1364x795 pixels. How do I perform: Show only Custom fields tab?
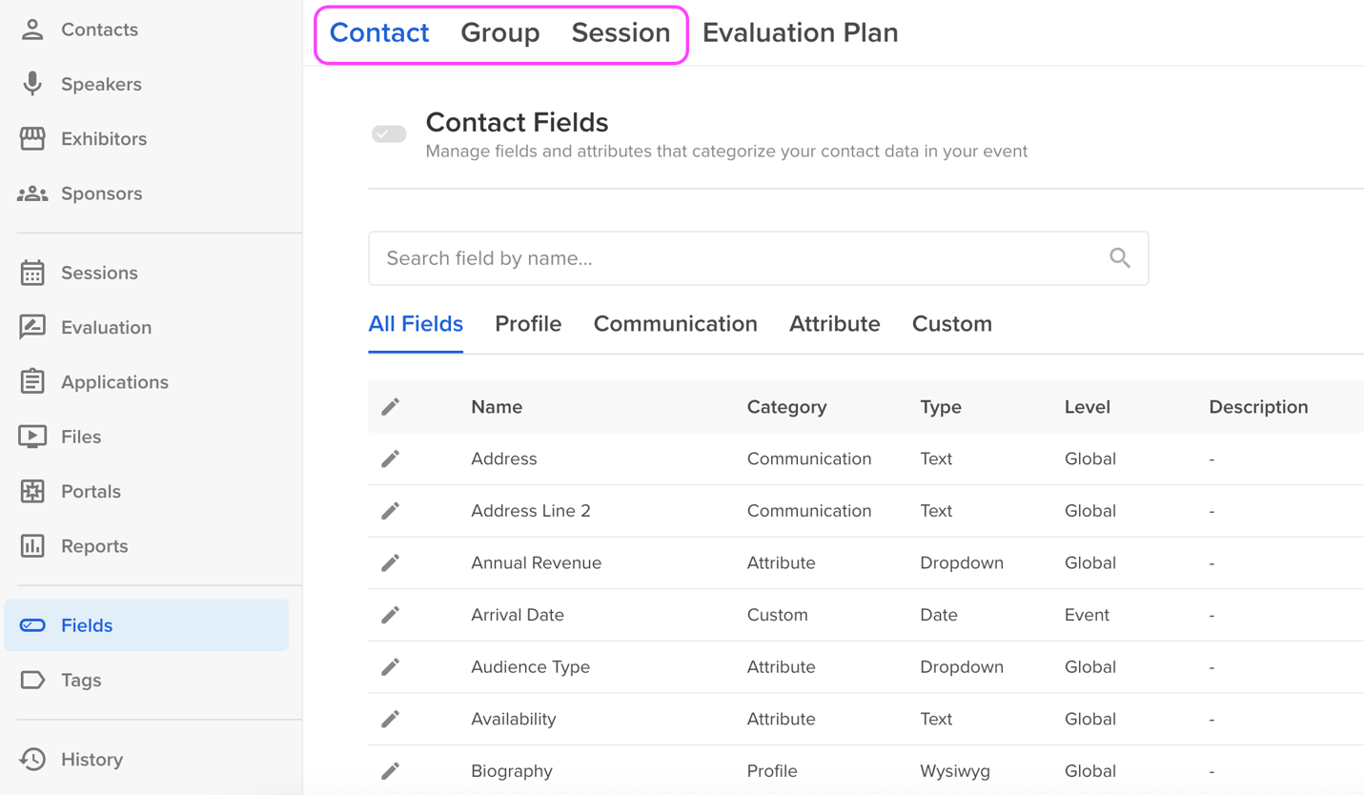point(951,324)
